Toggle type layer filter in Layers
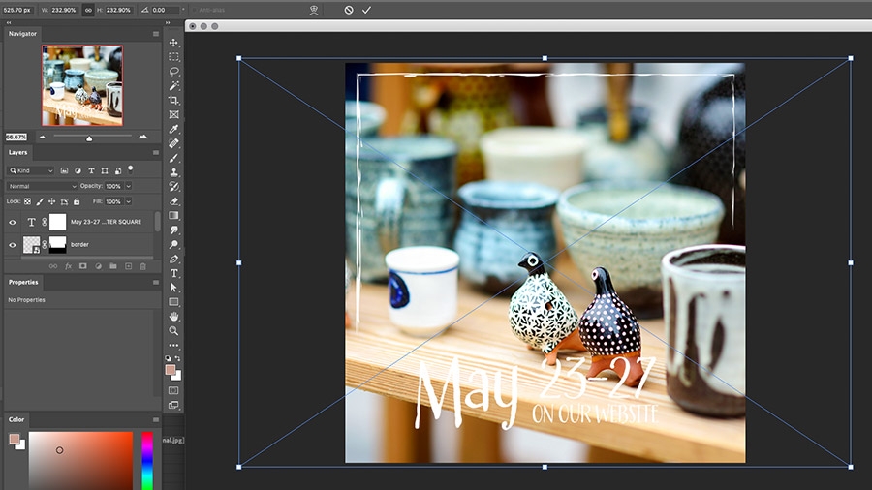 click(x=91, y=170)
